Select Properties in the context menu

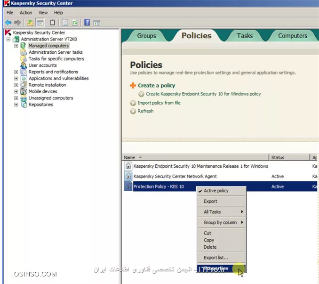point(221,268)
